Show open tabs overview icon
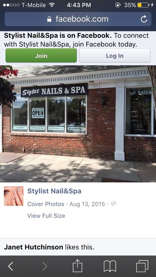 [x=142, y=266]
